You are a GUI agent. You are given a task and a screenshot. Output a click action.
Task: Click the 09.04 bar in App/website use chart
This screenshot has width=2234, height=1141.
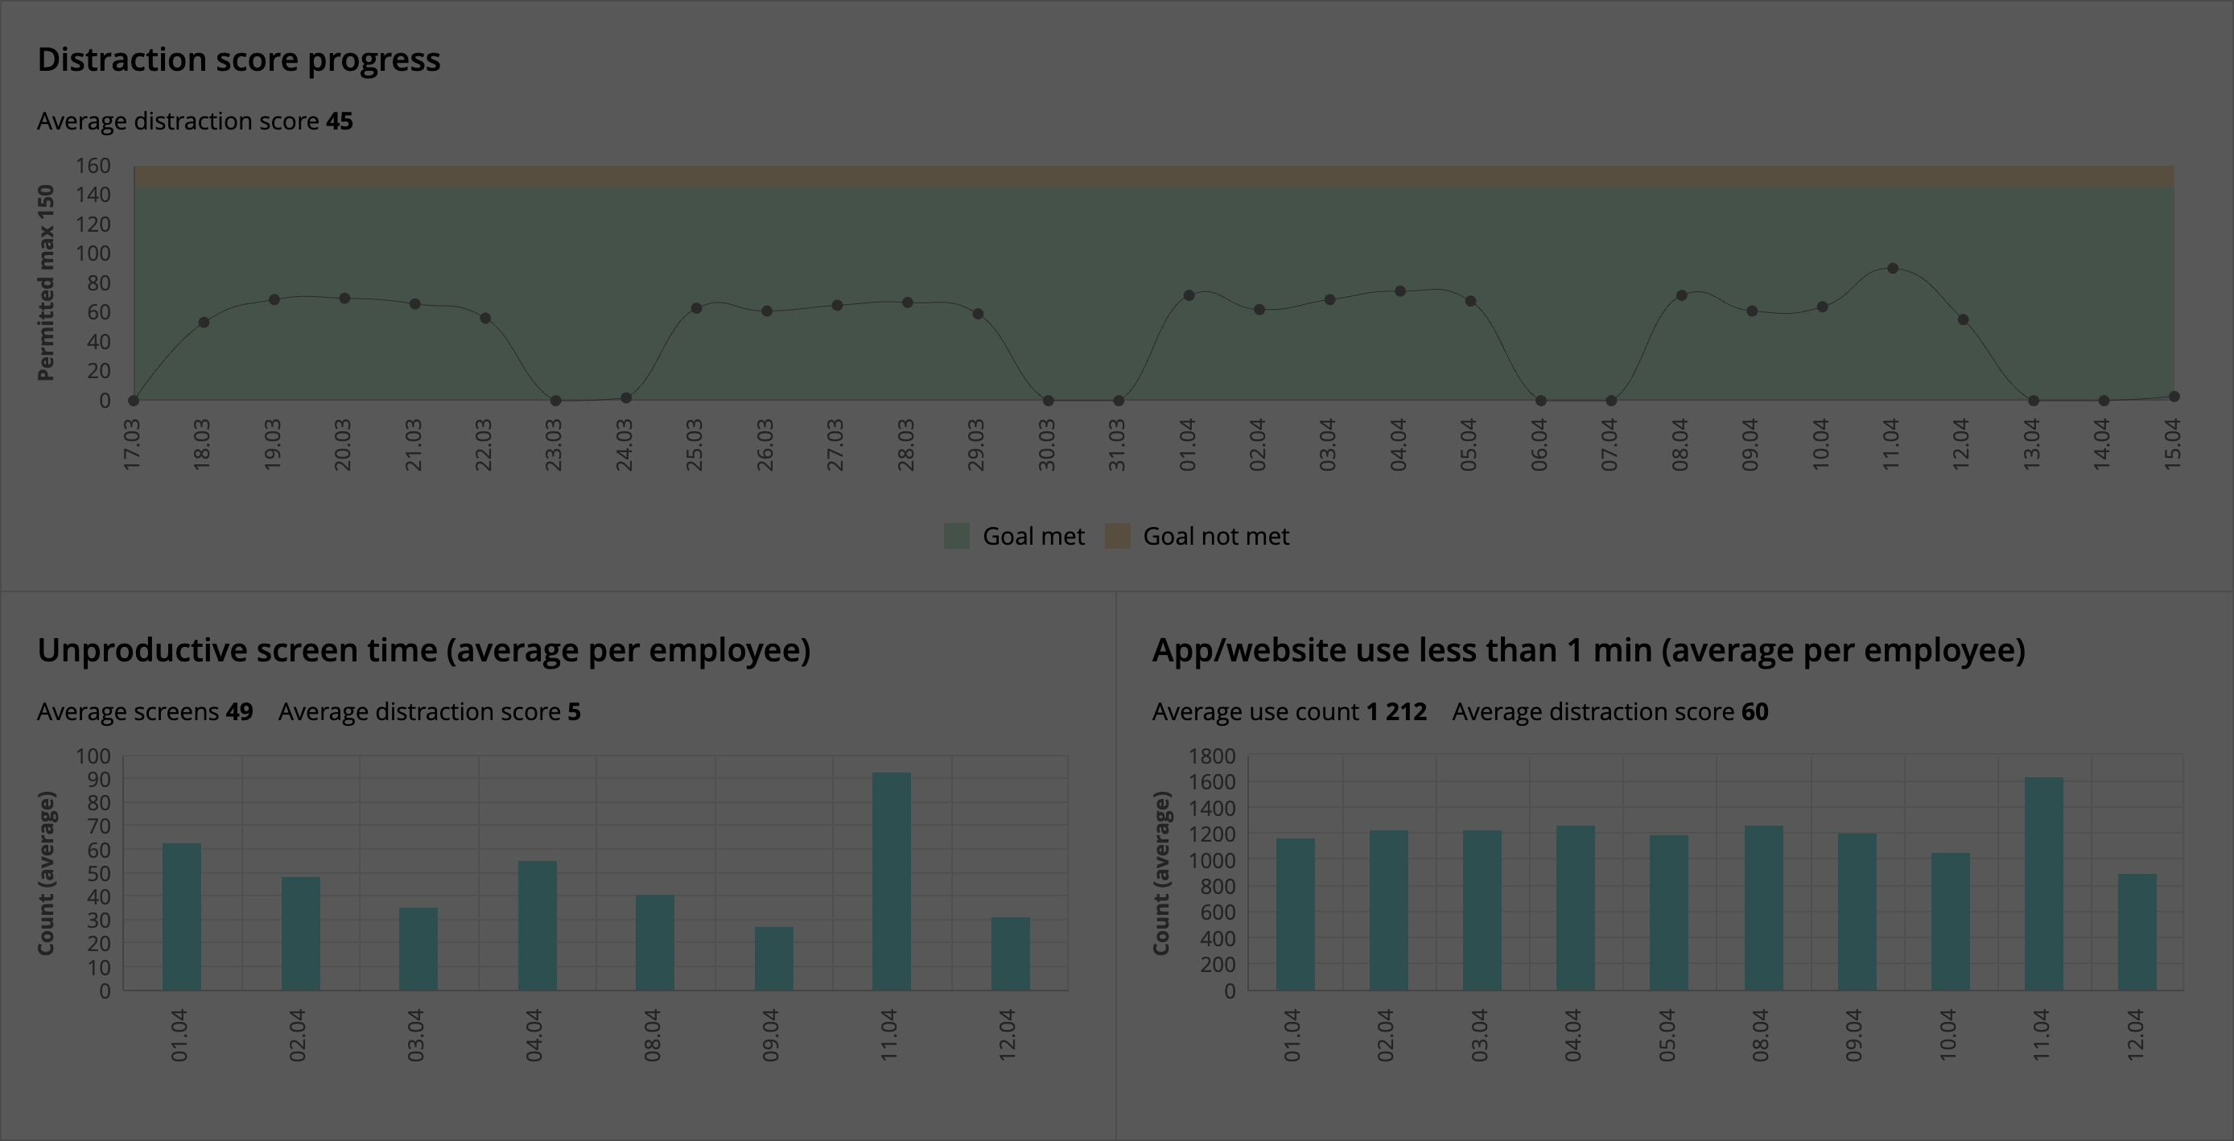1857,912
